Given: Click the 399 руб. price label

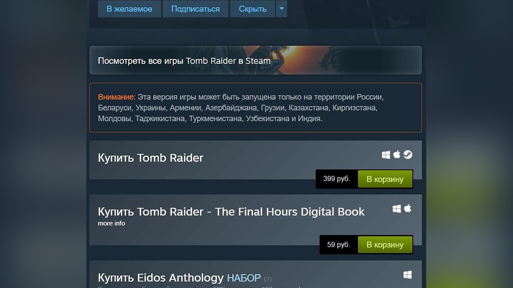Looking at the screenshot, I should 337,179.
